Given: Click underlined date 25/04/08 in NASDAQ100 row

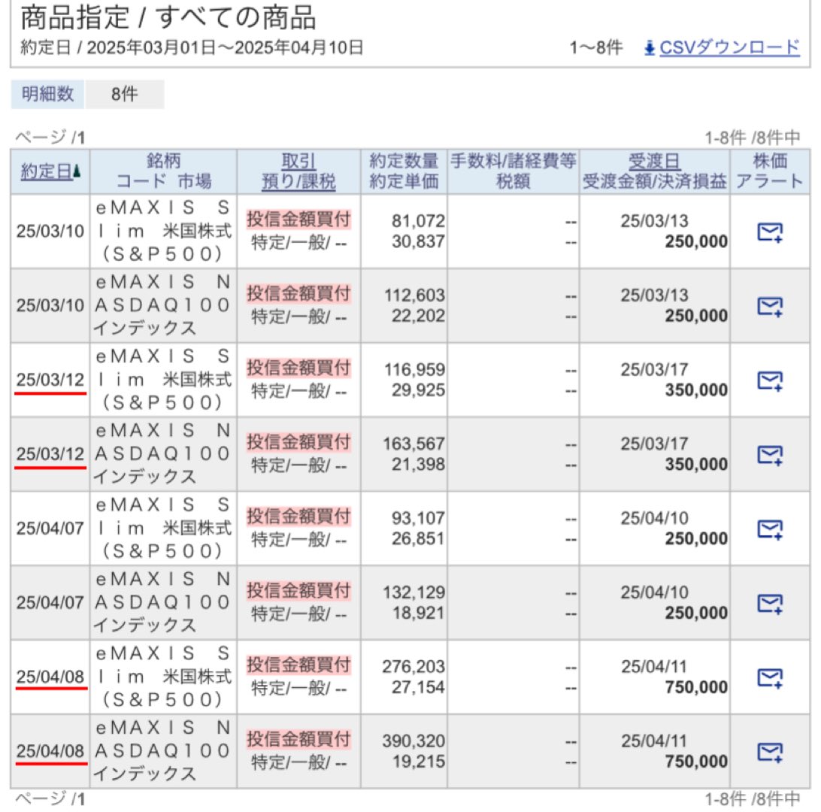Looking at the screenshot, I should pos(50,752).
